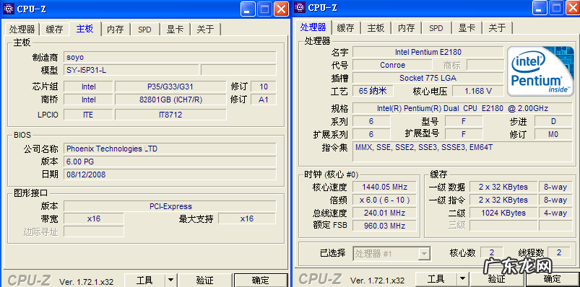This screenshot has height=287, width=580.
Task: Click 验证 button in right window
Action: pos(496,279)
